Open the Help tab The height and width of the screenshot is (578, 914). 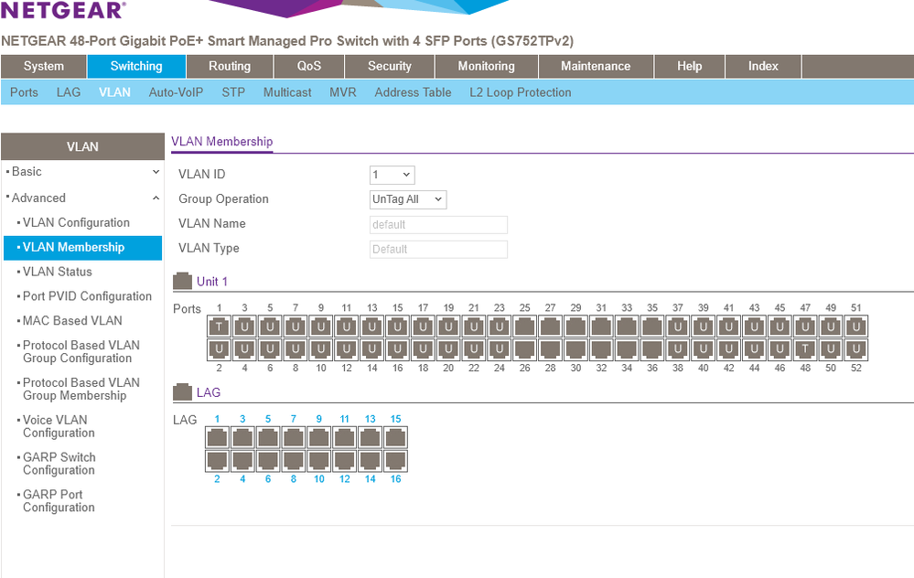click(690, 67)
